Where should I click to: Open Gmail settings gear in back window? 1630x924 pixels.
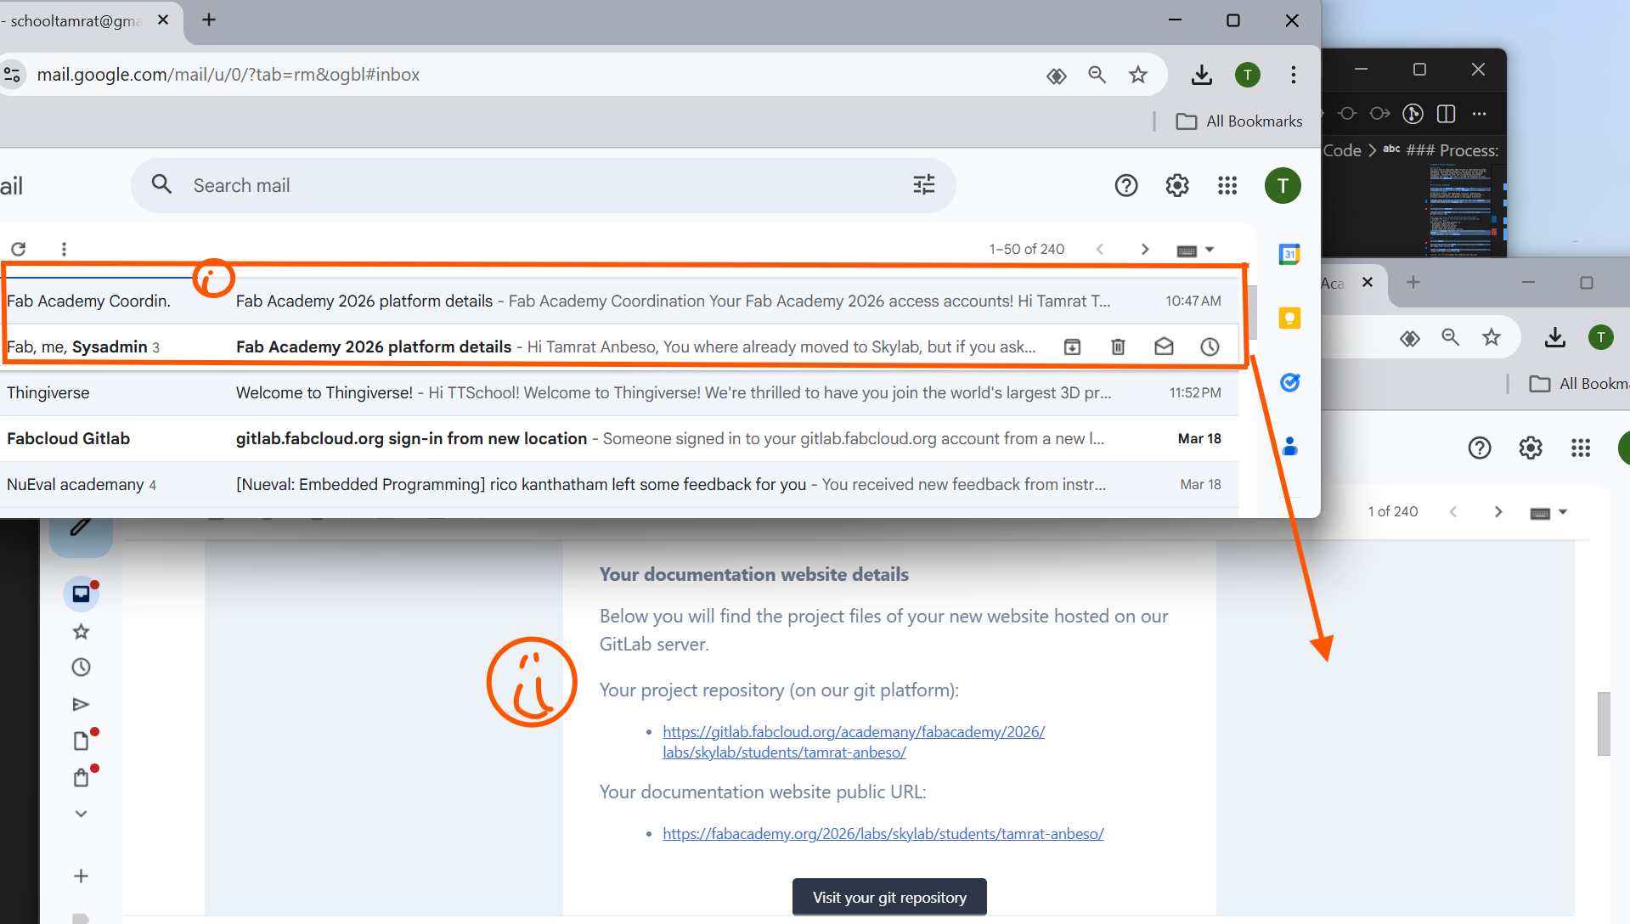(1531, 448)
